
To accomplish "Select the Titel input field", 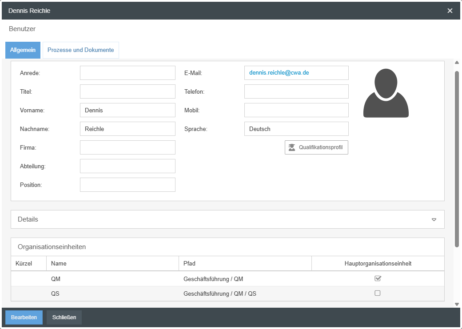I will pyautogui.click(x=127, y=91).
